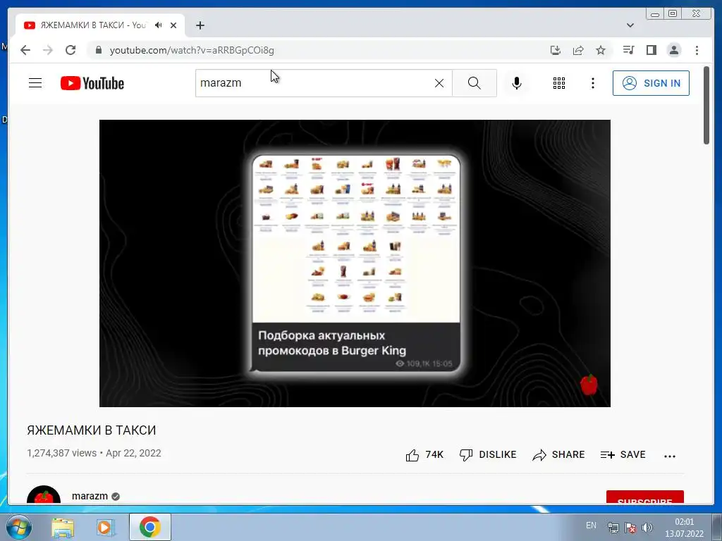
Task: Click the address bar padlock icon
Action: (x=98, y=50)
